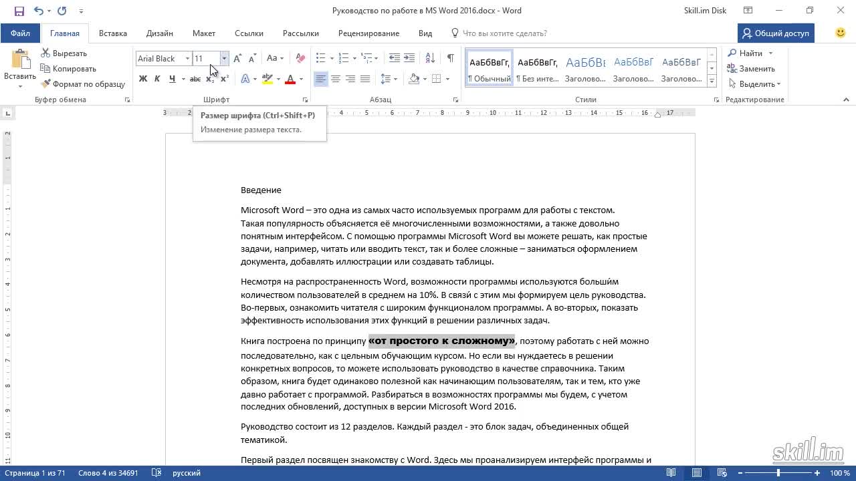This screenshot has height=481, width=856.
Task: Open the font name Arial Black dropdown
Action: pyautogui.click(x=187, y=59)
